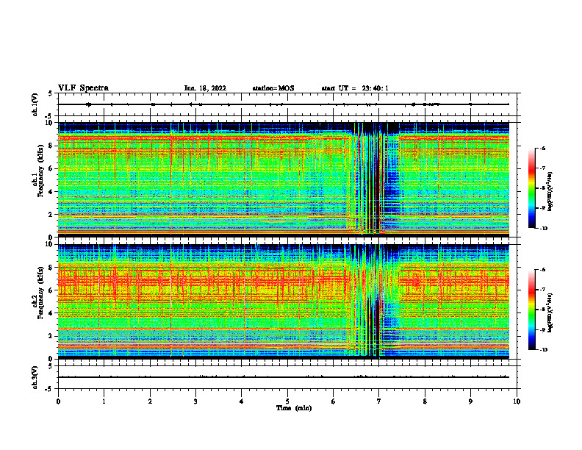Click time axis tick label "6"
582x450 pixels.
pos(333,401)
